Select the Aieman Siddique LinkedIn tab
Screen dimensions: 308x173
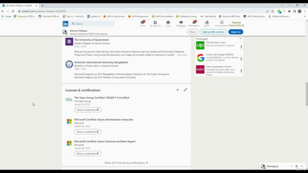pyautogui.click(x=20, y=6)
